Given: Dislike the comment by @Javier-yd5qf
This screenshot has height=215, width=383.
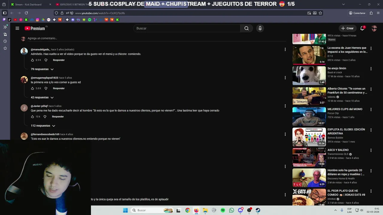Looking at the screenshot, I should (45, 117).
